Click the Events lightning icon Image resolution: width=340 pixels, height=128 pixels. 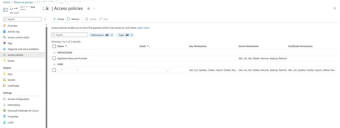(x=4, y=61)
